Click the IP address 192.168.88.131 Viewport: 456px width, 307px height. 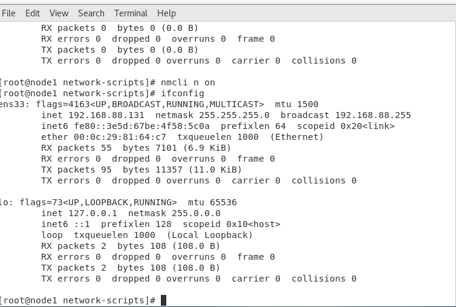click(x=106, y=115)
